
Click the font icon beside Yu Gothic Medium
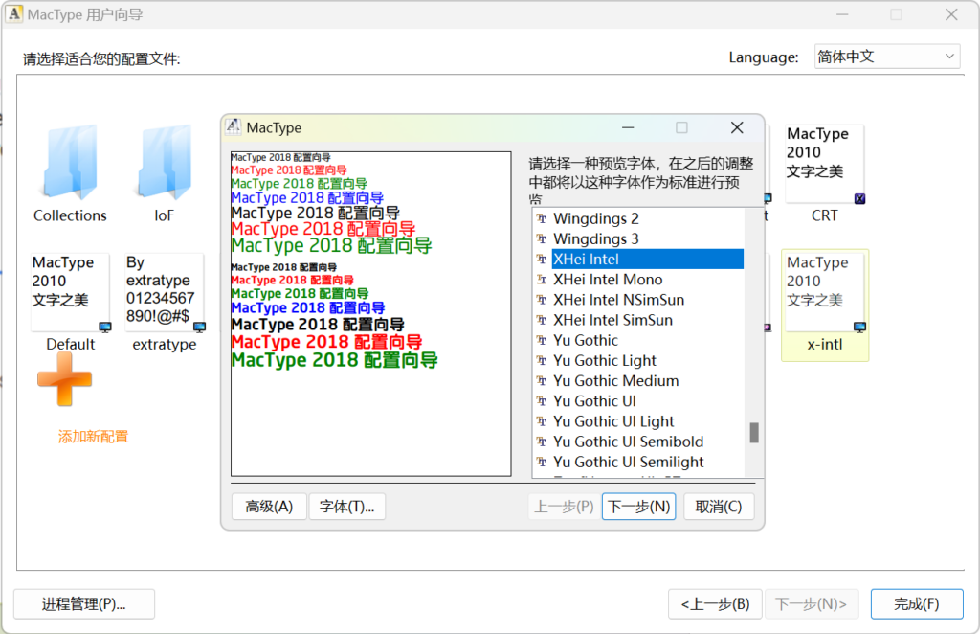542,381
